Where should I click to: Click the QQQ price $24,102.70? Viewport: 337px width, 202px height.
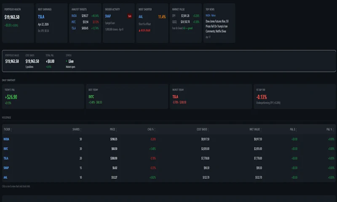tap(185, 22)
